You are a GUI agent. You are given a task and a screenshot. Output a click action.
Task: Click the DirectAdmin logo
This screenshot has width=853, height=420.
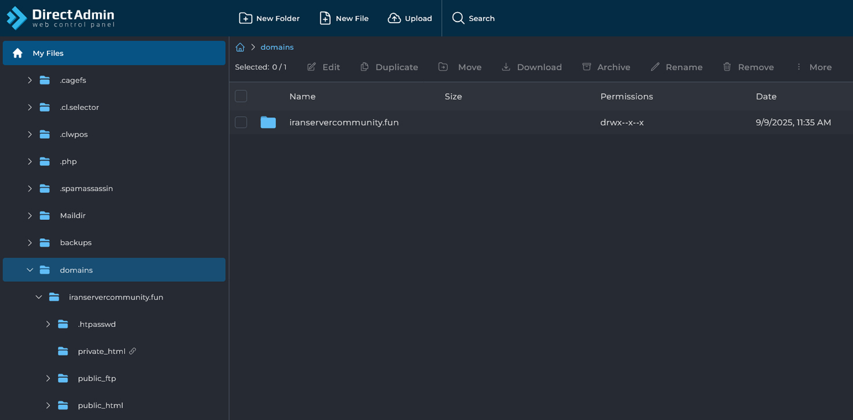point(61,18)
